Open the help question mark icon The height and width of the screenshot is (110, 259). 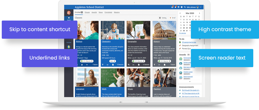click(182, 7)
